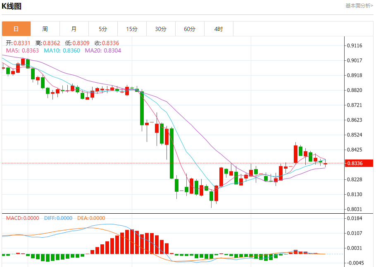Click the 0.8623 price axis label
This screenshot has width=376, height=267.
pos(355,120)
